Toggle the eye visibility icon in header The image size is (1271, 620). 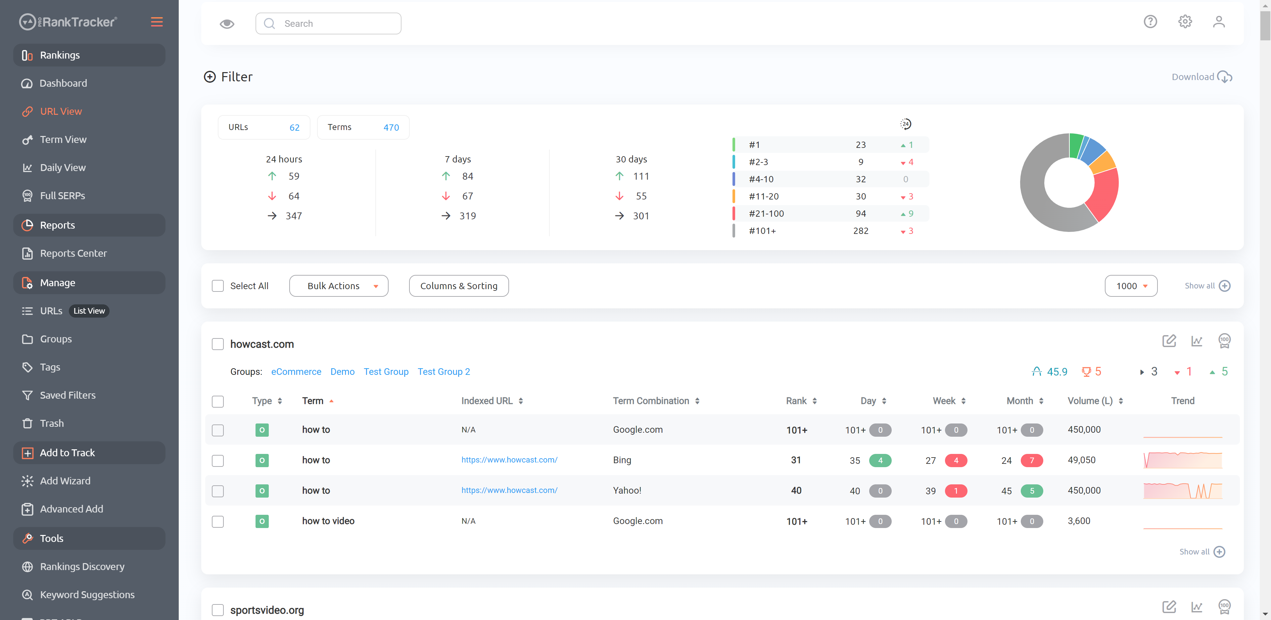point(227,24)
